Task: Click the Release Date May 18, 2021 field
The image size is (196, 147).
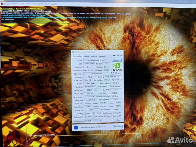Action: (89, 71)
